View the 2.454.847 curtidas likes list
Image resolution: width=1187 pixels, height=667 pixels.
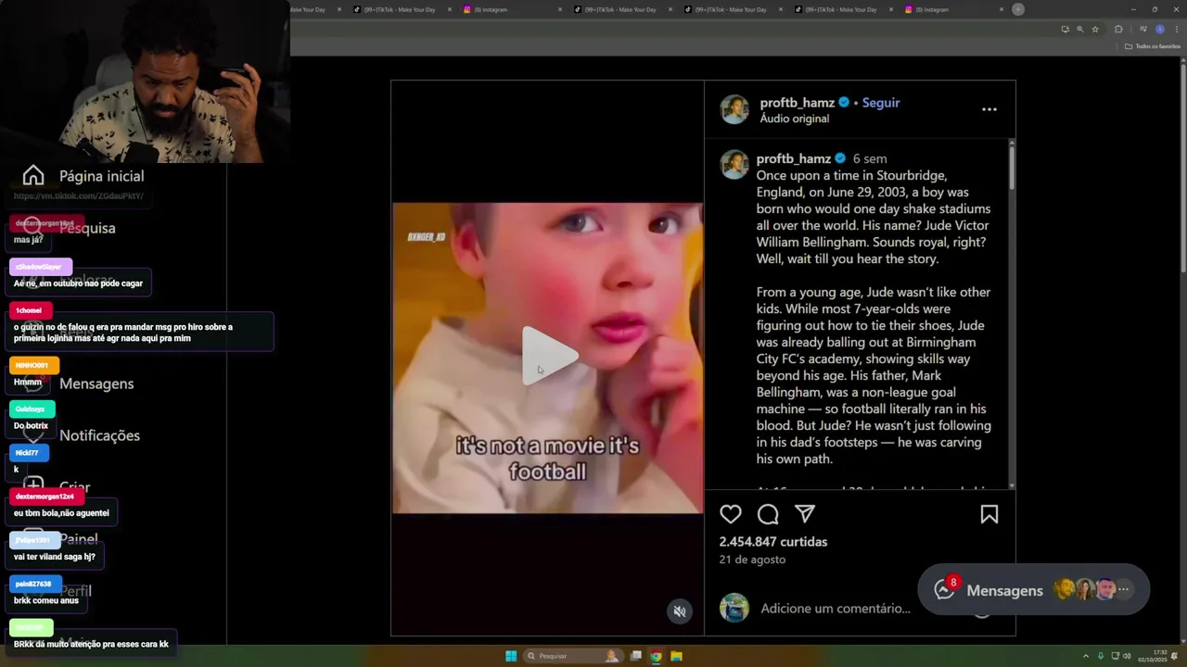(x=773, y=542)
